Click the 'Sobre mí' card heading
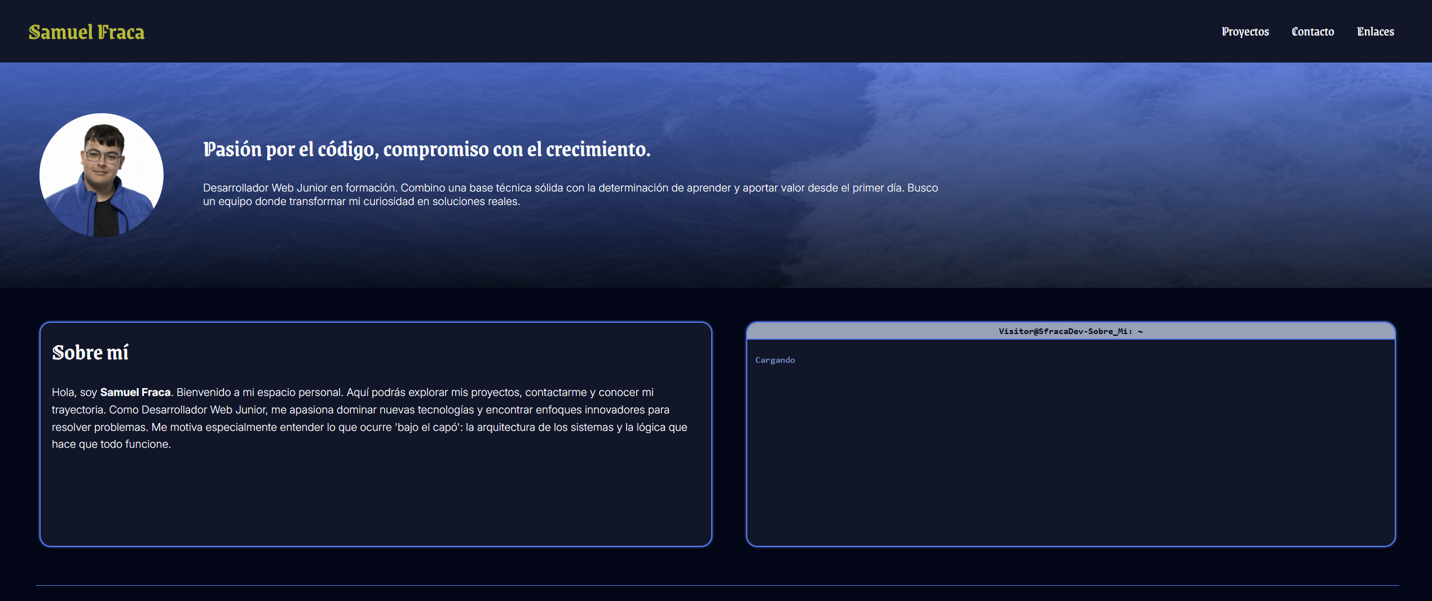 click(90, 353)
